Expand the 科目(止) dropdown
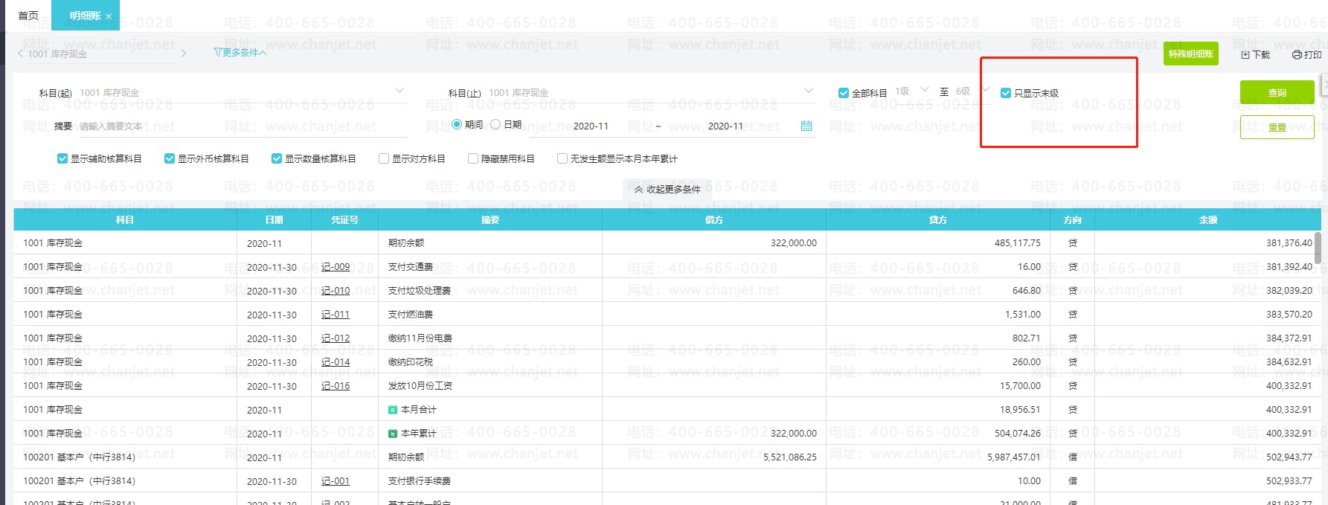 coord(809,91)
